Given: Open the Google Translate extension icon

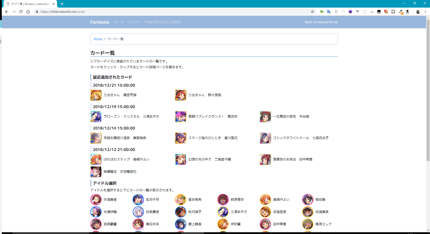Looking at the screenshot, I should point(329,12).
